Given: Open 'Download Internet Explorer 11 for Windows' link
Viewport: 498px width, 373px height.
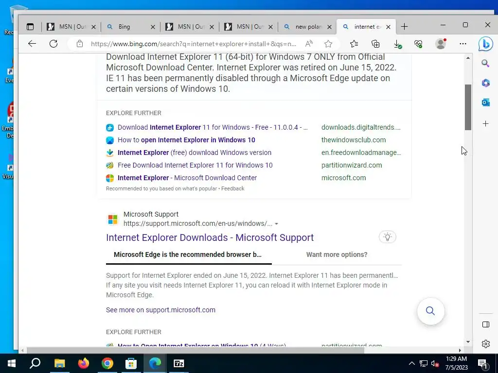Looking at the screenshot, I should point(213,128).
